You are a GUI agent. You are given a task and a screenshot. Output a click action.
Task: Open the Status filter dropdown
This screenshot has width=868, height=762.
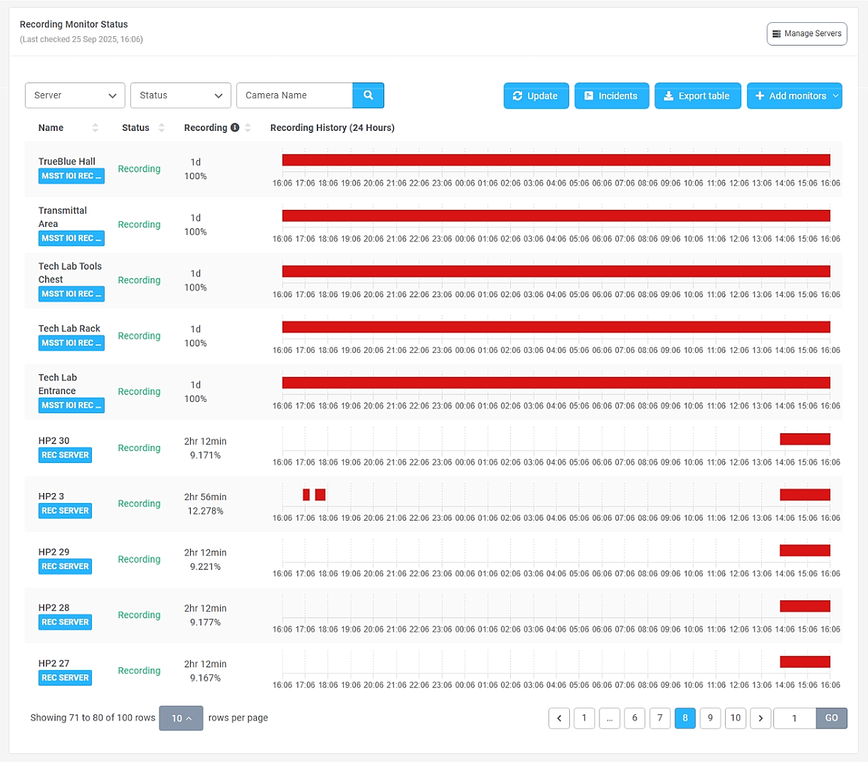181,95
